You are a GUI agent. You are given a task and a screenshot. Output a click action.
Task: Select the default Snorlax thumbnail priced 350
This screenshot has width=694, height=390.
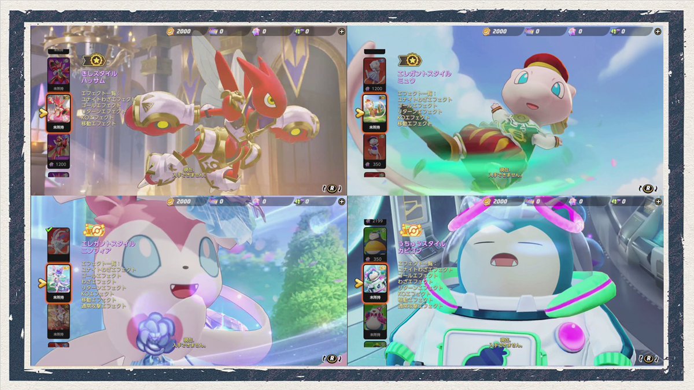[x=374, y=244]
